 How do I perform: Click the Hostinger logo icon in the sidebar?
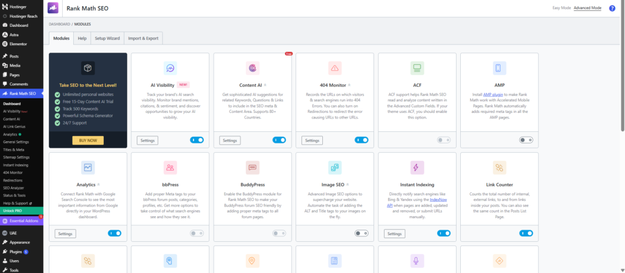point(5,7)
